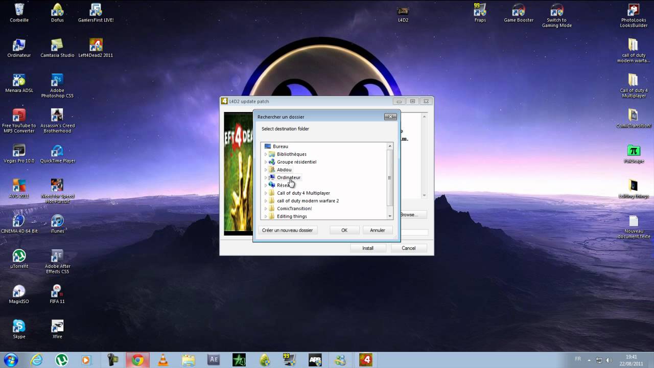Open Skype desktop shortcut
The width and height of the screenshot is (654, 368).
click(19, 330)
